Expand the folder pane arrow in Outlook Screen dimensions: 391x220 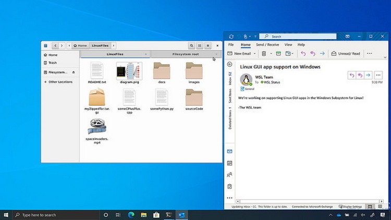(230, 64)
